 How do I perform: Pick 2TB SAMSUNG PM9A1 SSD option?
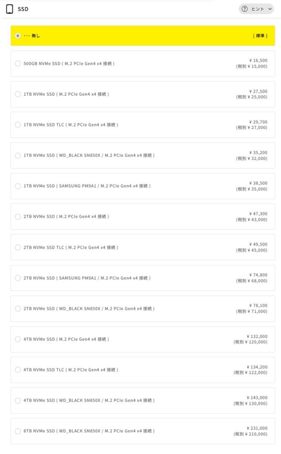18,278
